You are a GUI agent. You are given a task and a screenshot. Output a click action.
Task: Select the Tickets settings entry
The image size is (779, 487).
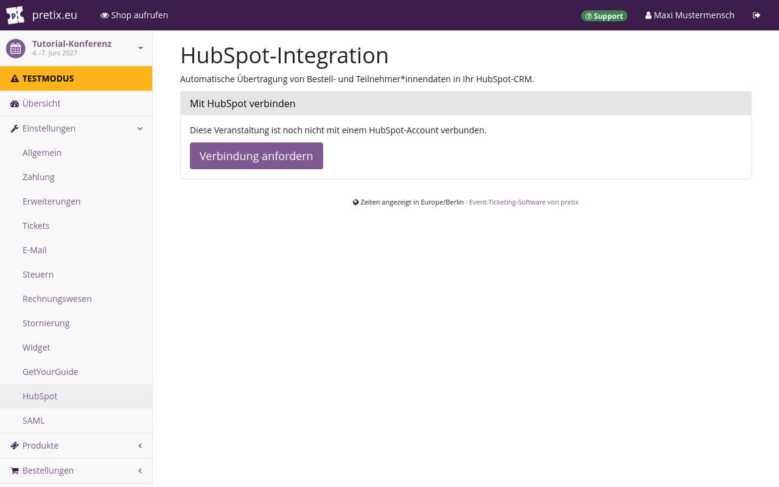[76, 226]
